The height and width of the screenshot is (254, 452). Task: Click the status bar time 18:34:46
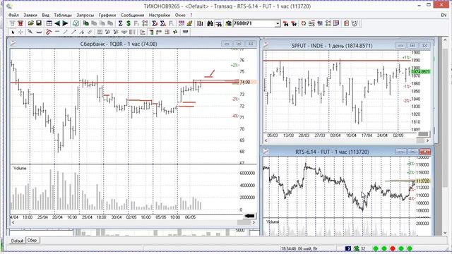(289, 248)
